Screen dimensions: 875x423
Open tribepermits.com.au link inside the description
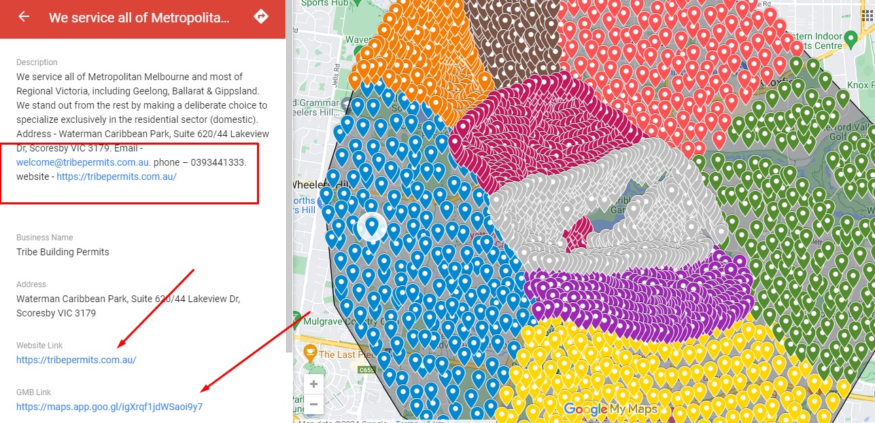coord(116,177)
